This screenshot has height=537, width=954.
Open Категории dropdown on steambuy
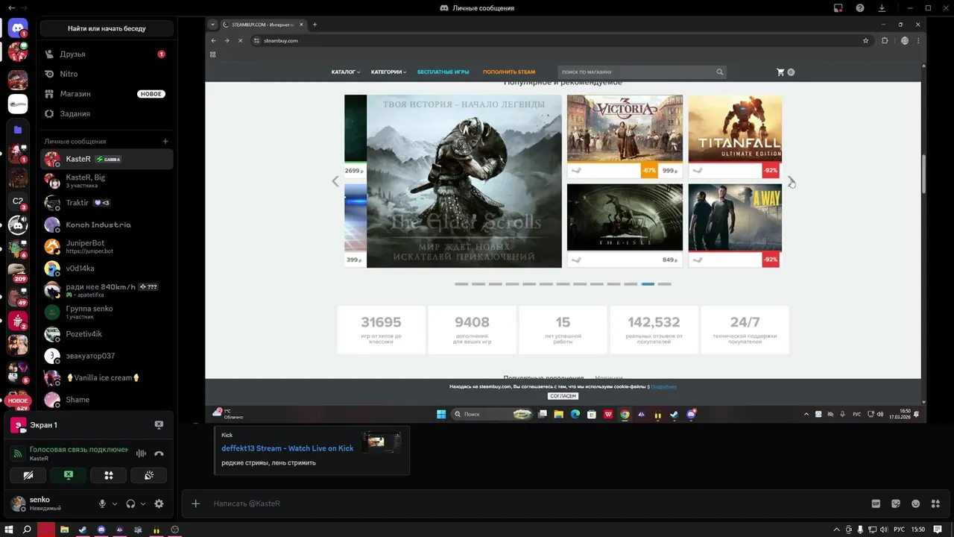(389, 72)
